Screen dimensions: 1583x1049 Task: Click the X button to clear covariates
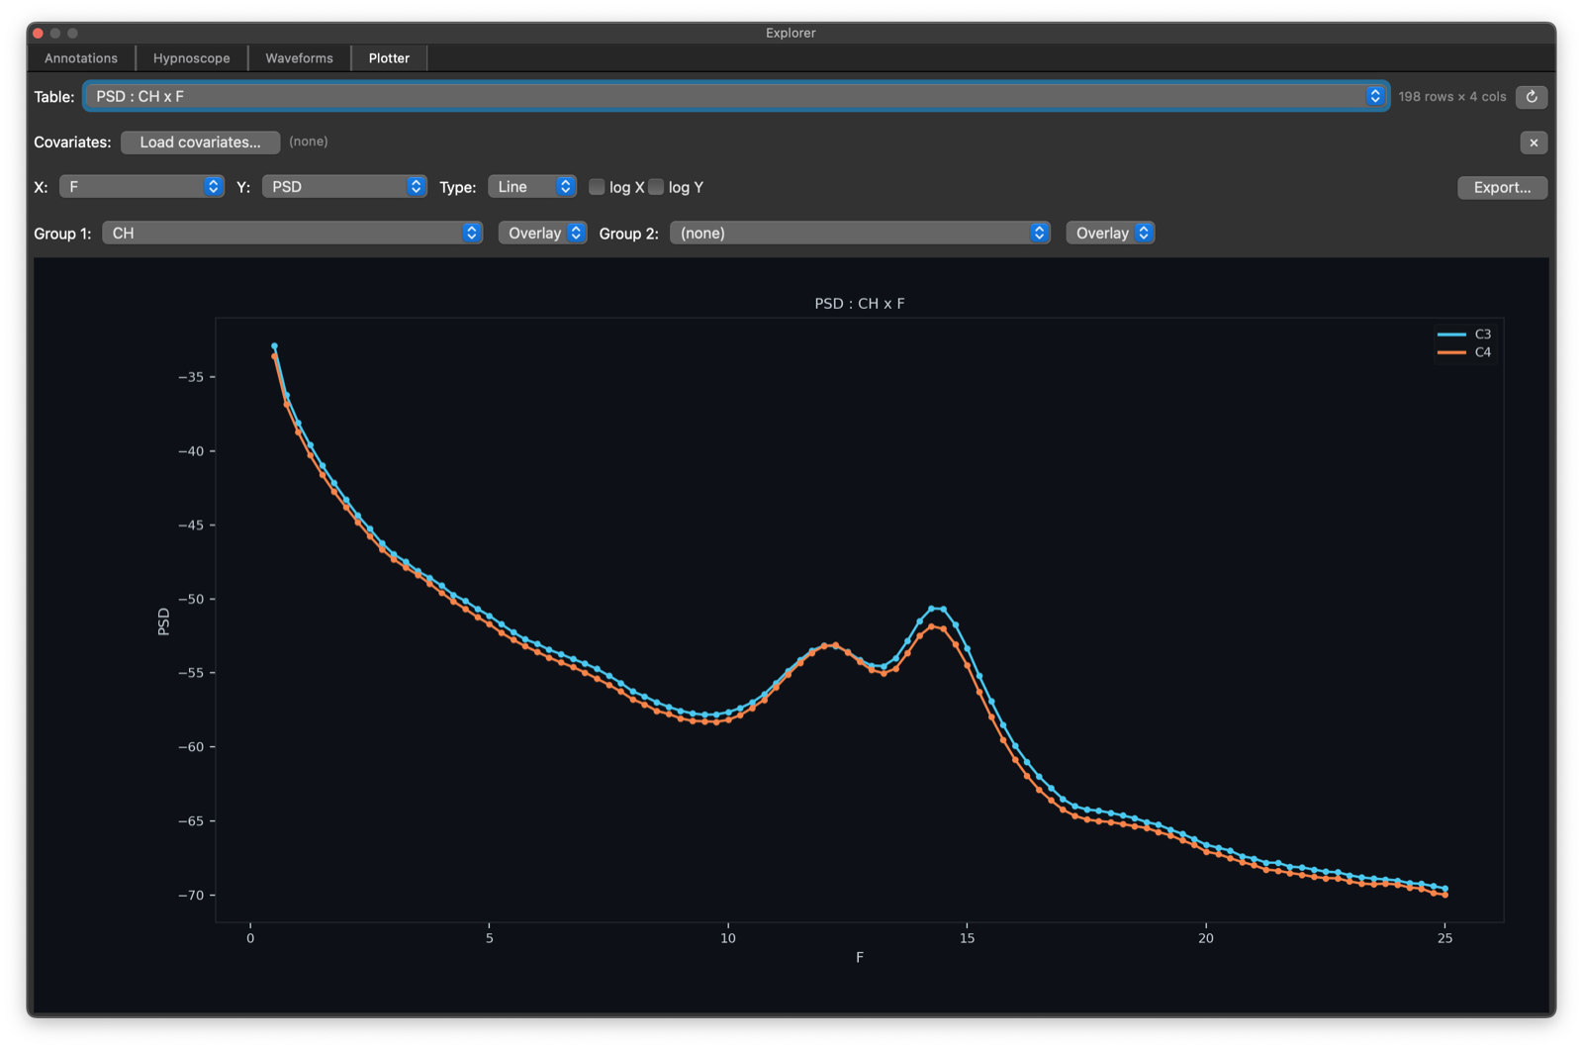tap(1534, 143)
